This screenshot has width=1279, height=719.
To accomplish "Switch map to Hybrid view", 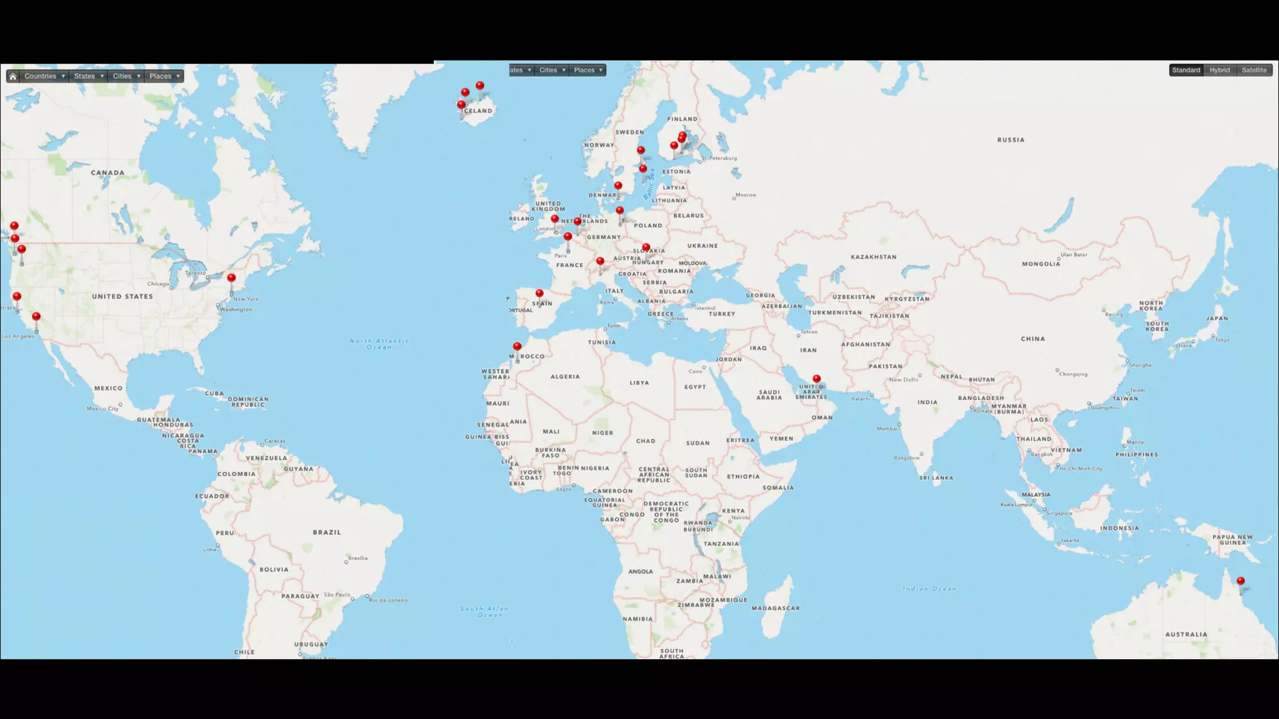I will [1219, 70].
